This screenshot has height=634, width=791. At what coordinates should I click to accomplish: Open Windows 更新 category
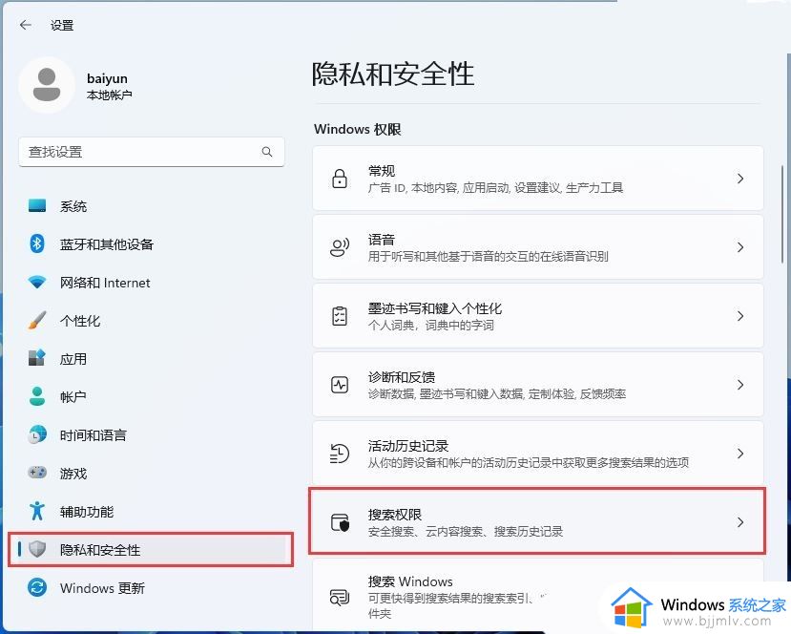[152, 587]
